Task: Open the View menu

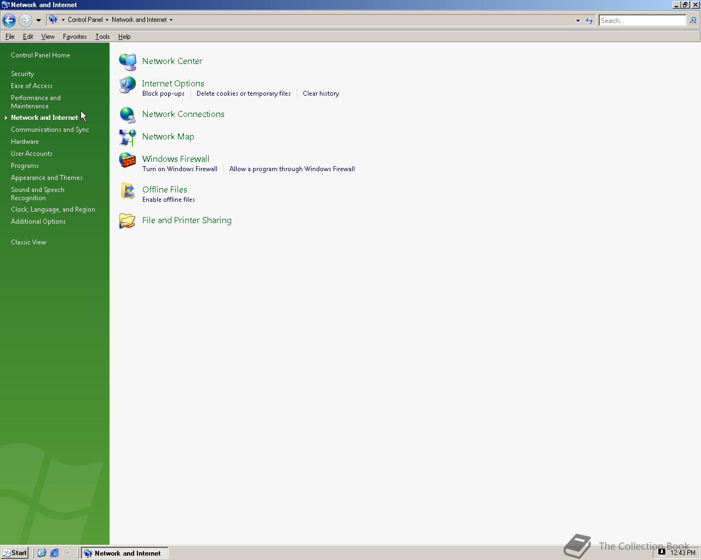Action: 48,37
